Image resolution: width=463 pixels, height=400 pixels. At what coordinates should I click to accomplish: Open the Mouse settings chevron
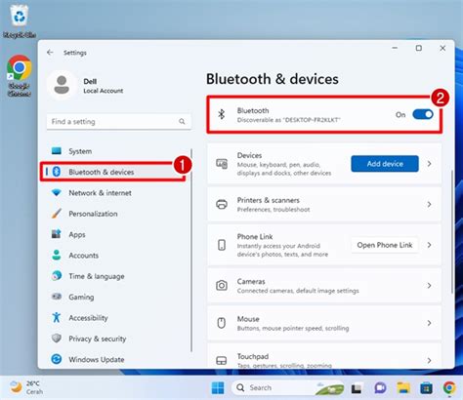click(x=429, y=323)
